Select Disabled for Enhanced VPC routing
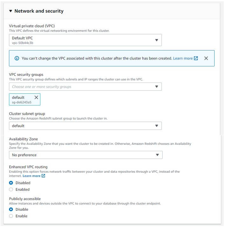Screen dimensions: 225x227 tap(11, 183)
